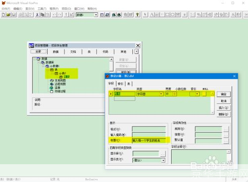Viewport: 248px width, 182px height.
Task: Click the New file toolbar icon
Action: pos(3,15)
